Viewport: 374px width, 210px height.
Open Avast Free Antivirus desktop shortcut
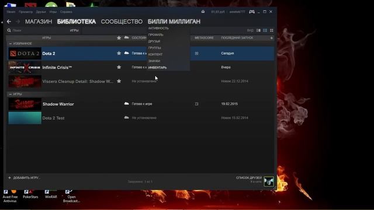click(10, 197)
